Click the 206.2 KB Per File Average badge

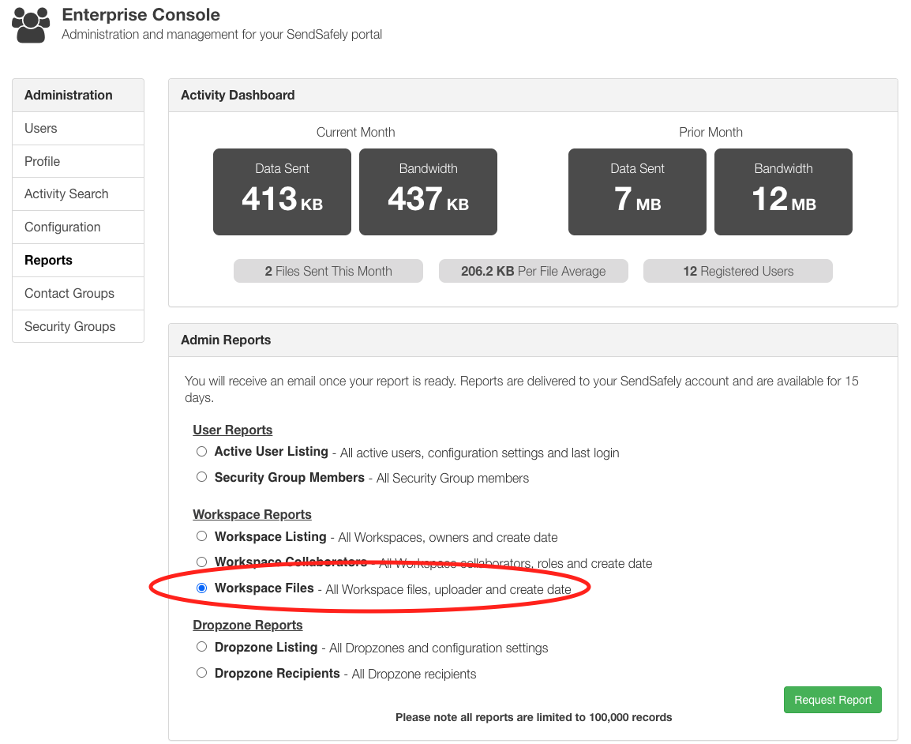click(x=534, y=271)
